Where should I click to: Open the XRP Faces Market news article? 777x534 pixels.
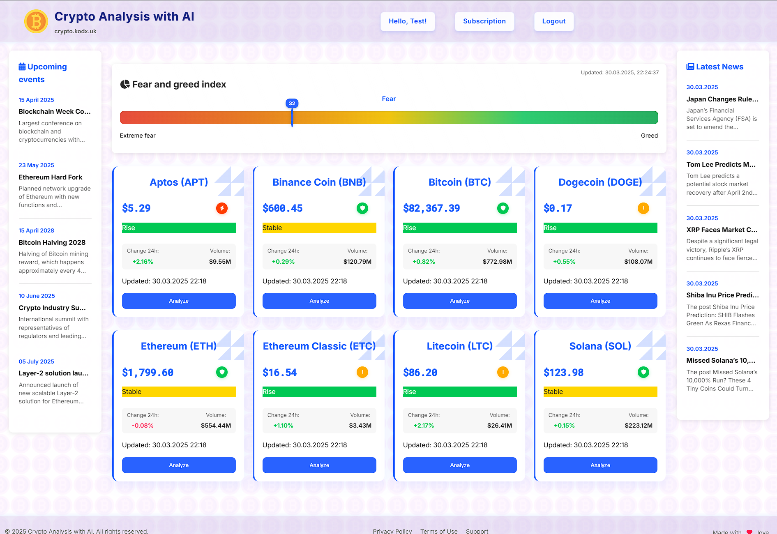click(x=722, y=230)
